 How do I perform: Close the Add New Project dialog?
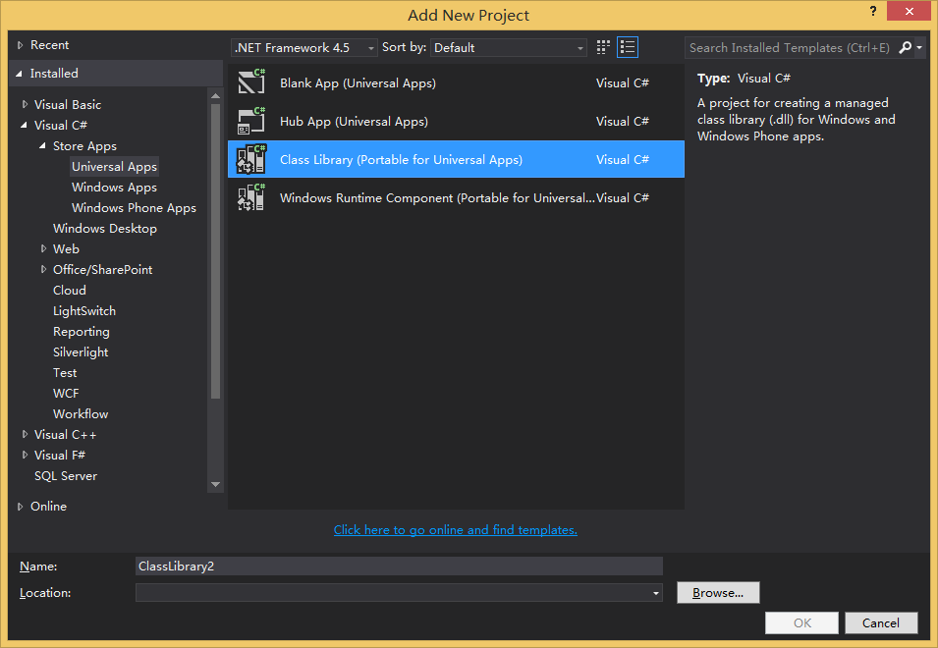tap(909, 12)
